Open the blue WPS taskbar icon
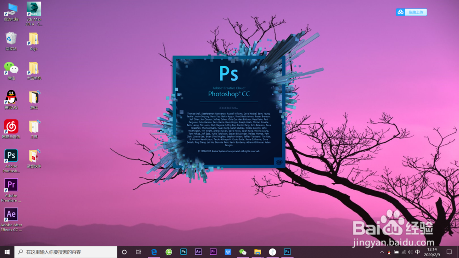The image size is (459, 258). (x=228, y=252)
